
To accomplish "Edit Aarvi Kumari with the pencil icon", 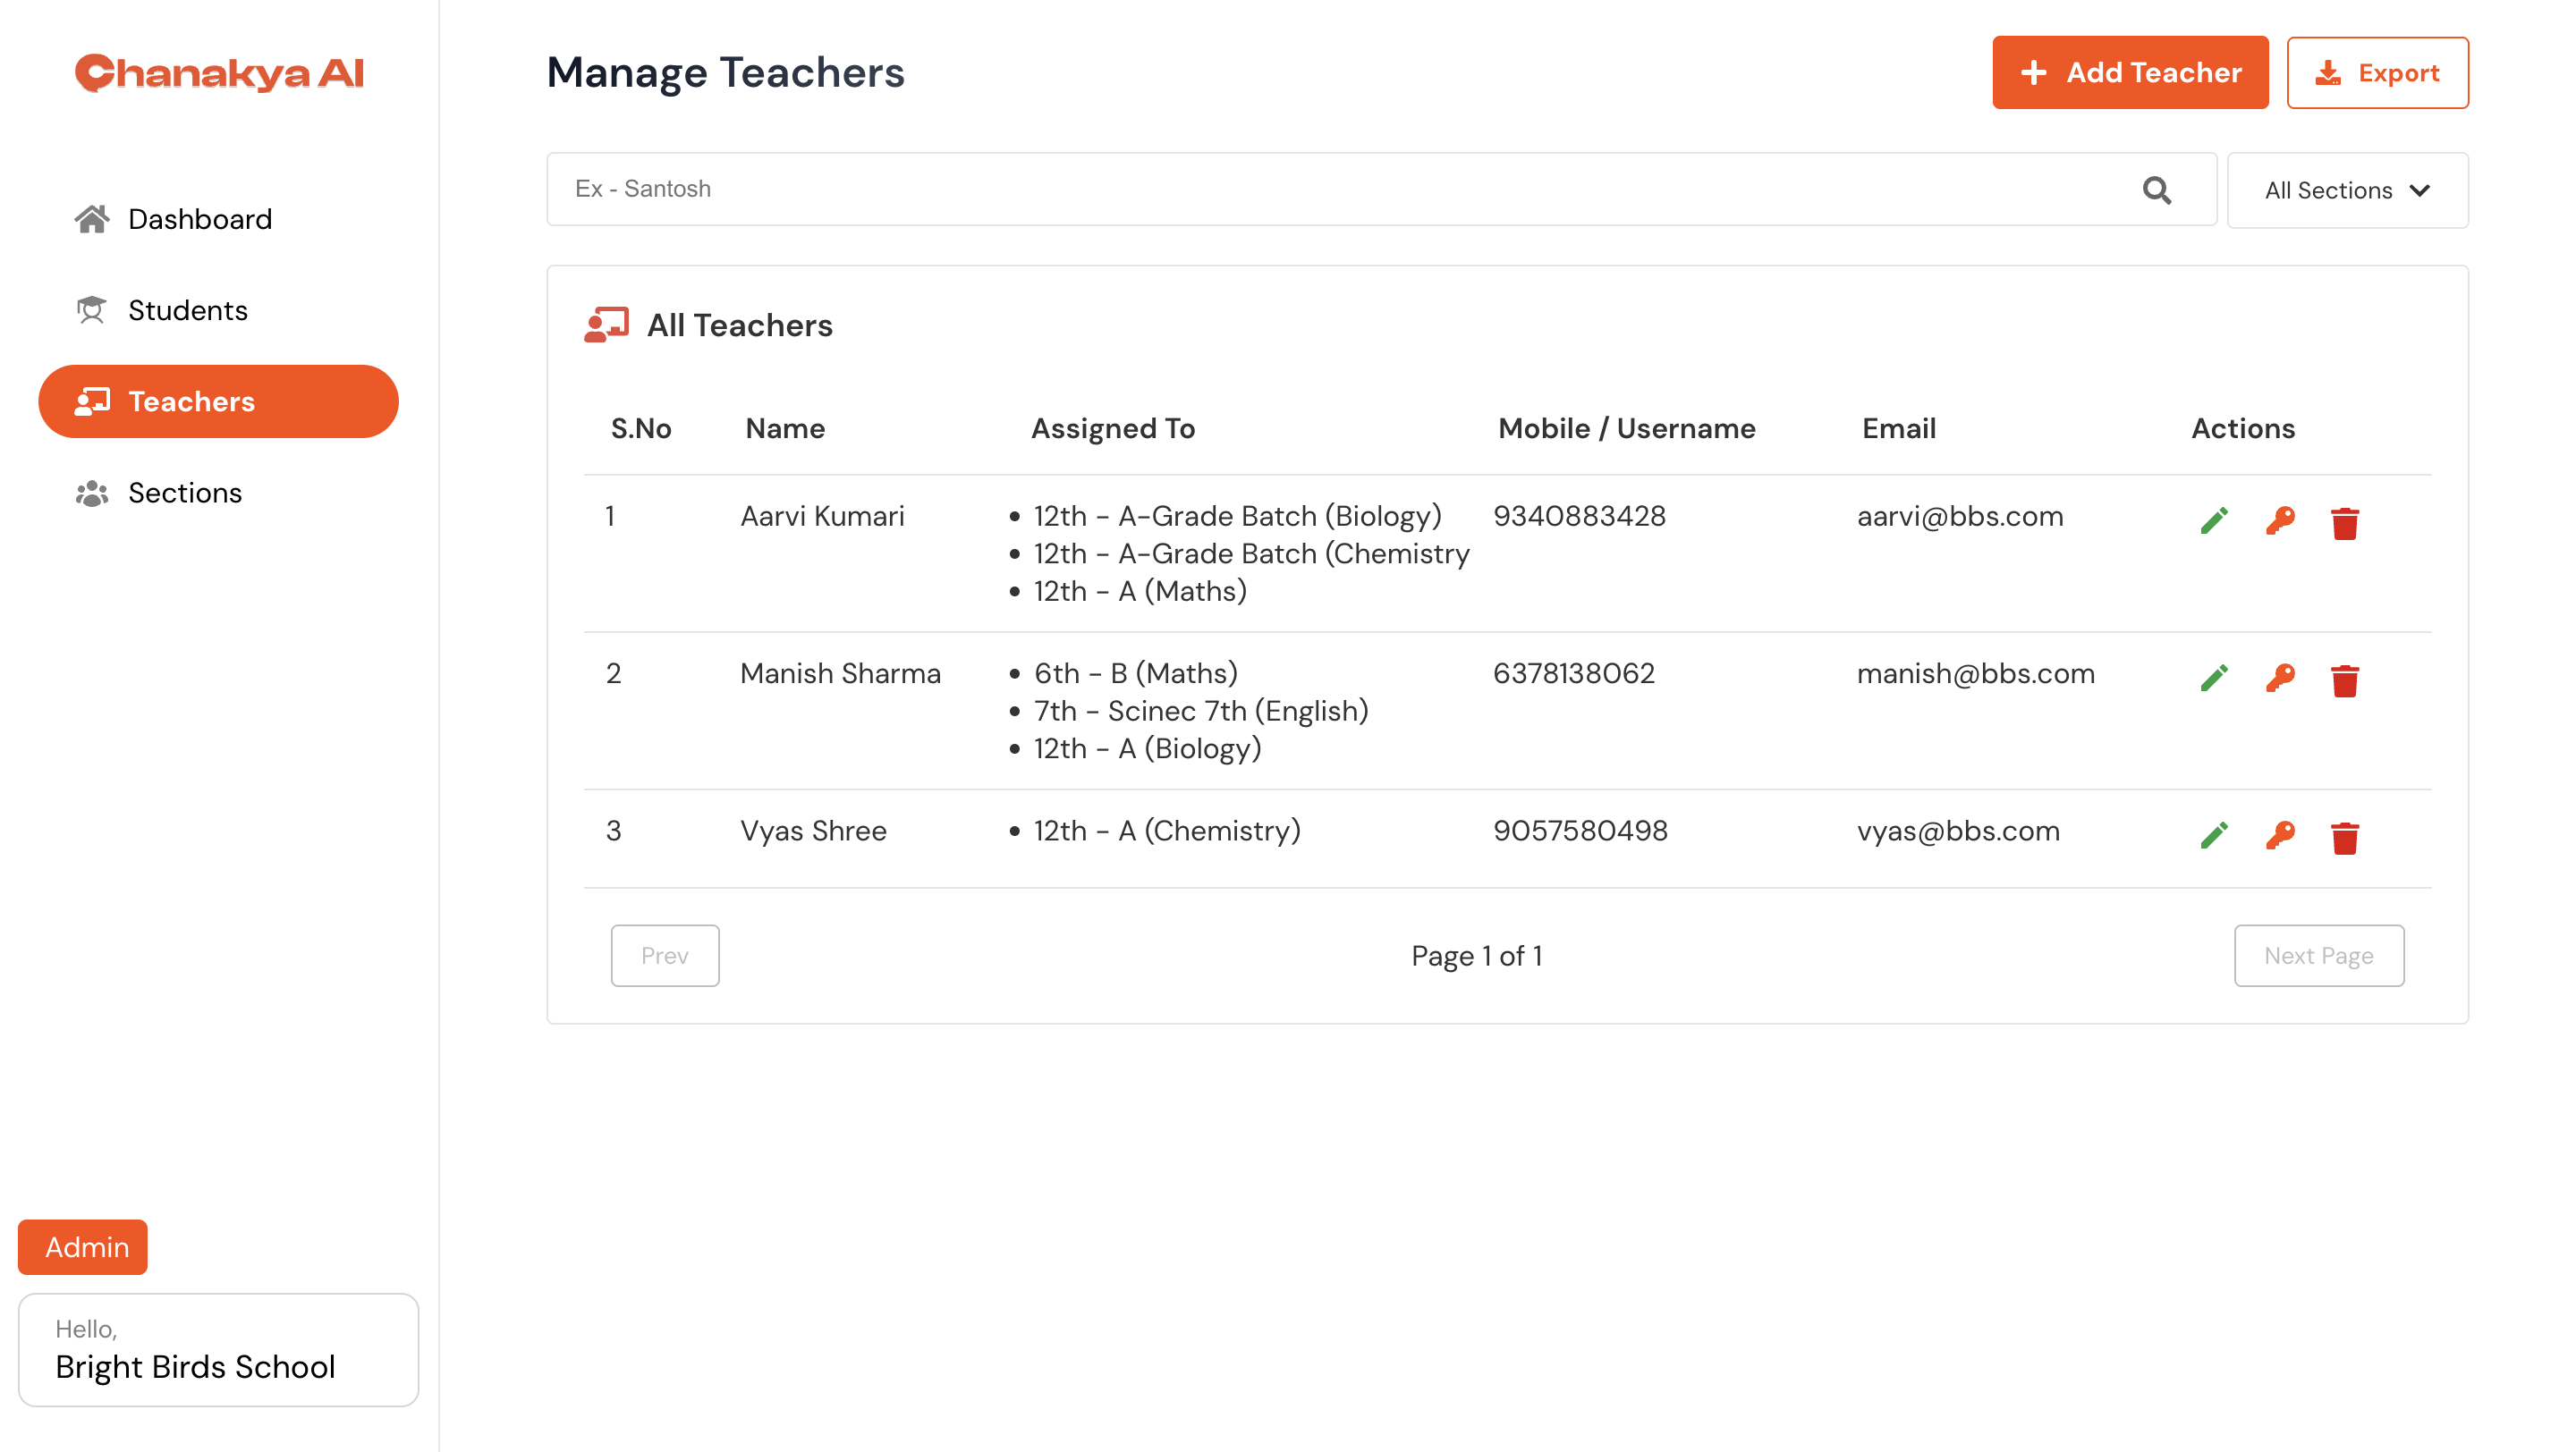I will [x=2213, y=520].
